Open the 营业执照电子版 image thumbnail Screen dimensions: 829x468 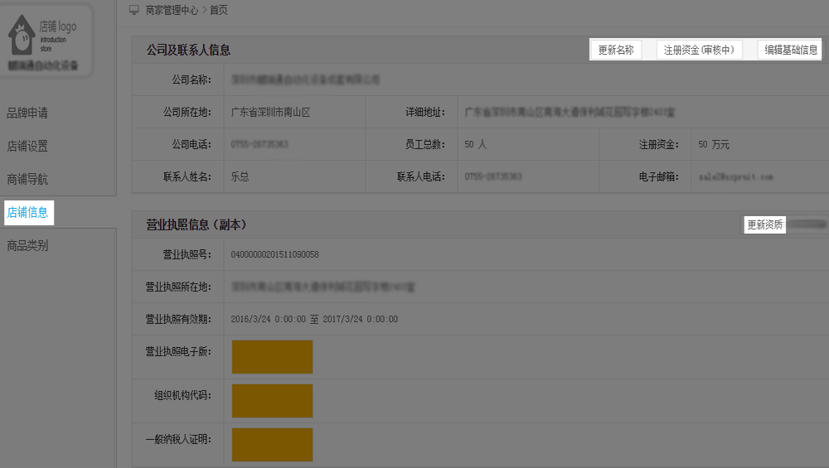[272, 357]
